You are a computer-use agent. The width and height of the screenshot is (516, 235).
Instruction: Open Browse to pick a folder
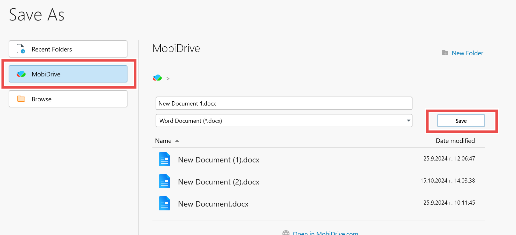(x=68, y=99)
